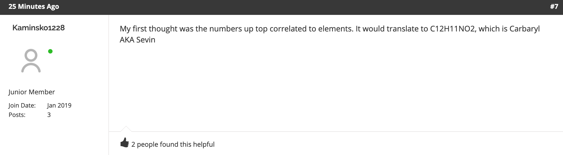563x155 pixels.
Task: Click the 'Jan 2019' join date value
Action: tap(59, 105)
